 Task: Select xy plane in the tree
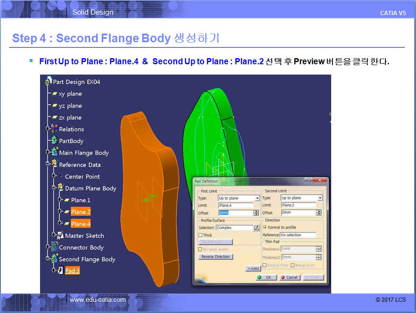(70, 94)
